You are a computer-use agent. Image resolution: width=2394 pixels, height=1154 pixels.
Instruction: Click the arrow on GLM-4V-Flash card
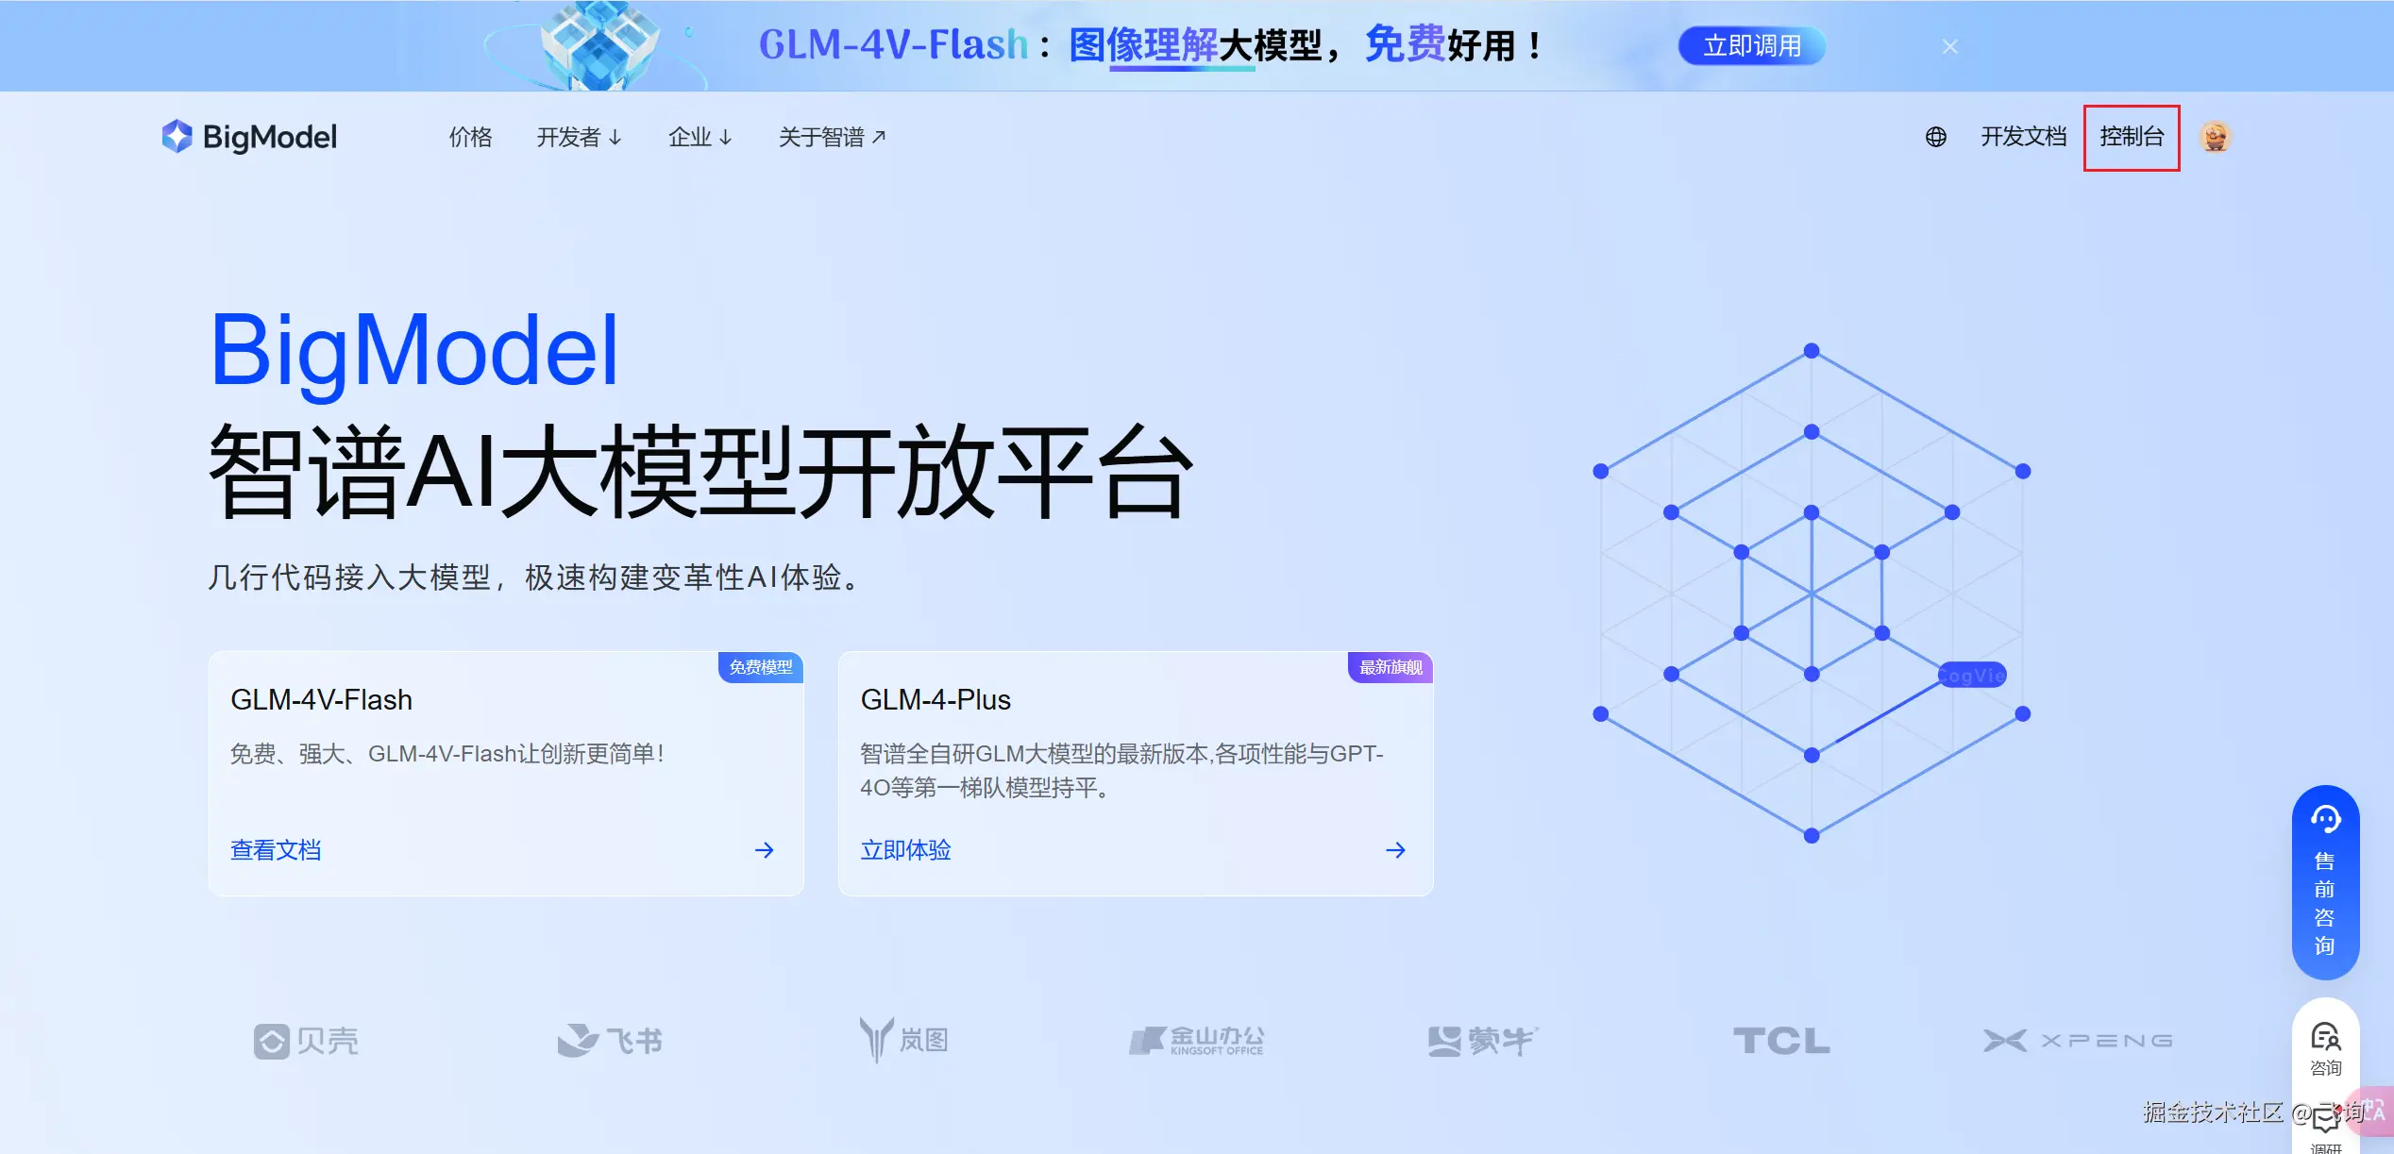tap(765, 850)
